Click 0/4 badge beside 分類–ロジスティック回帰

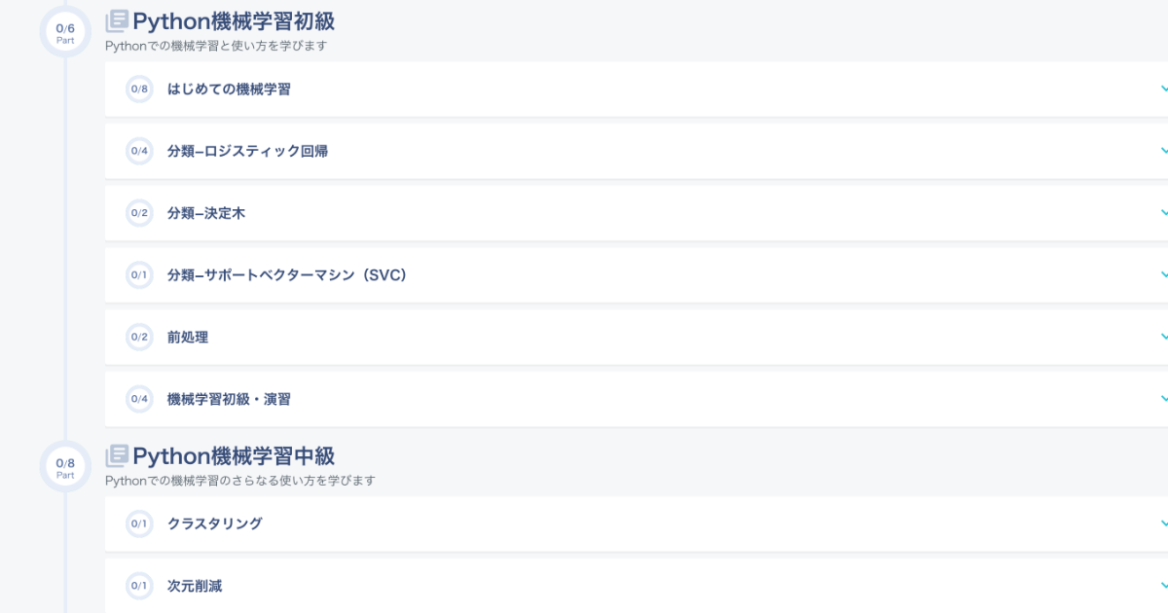coord(139,151)
